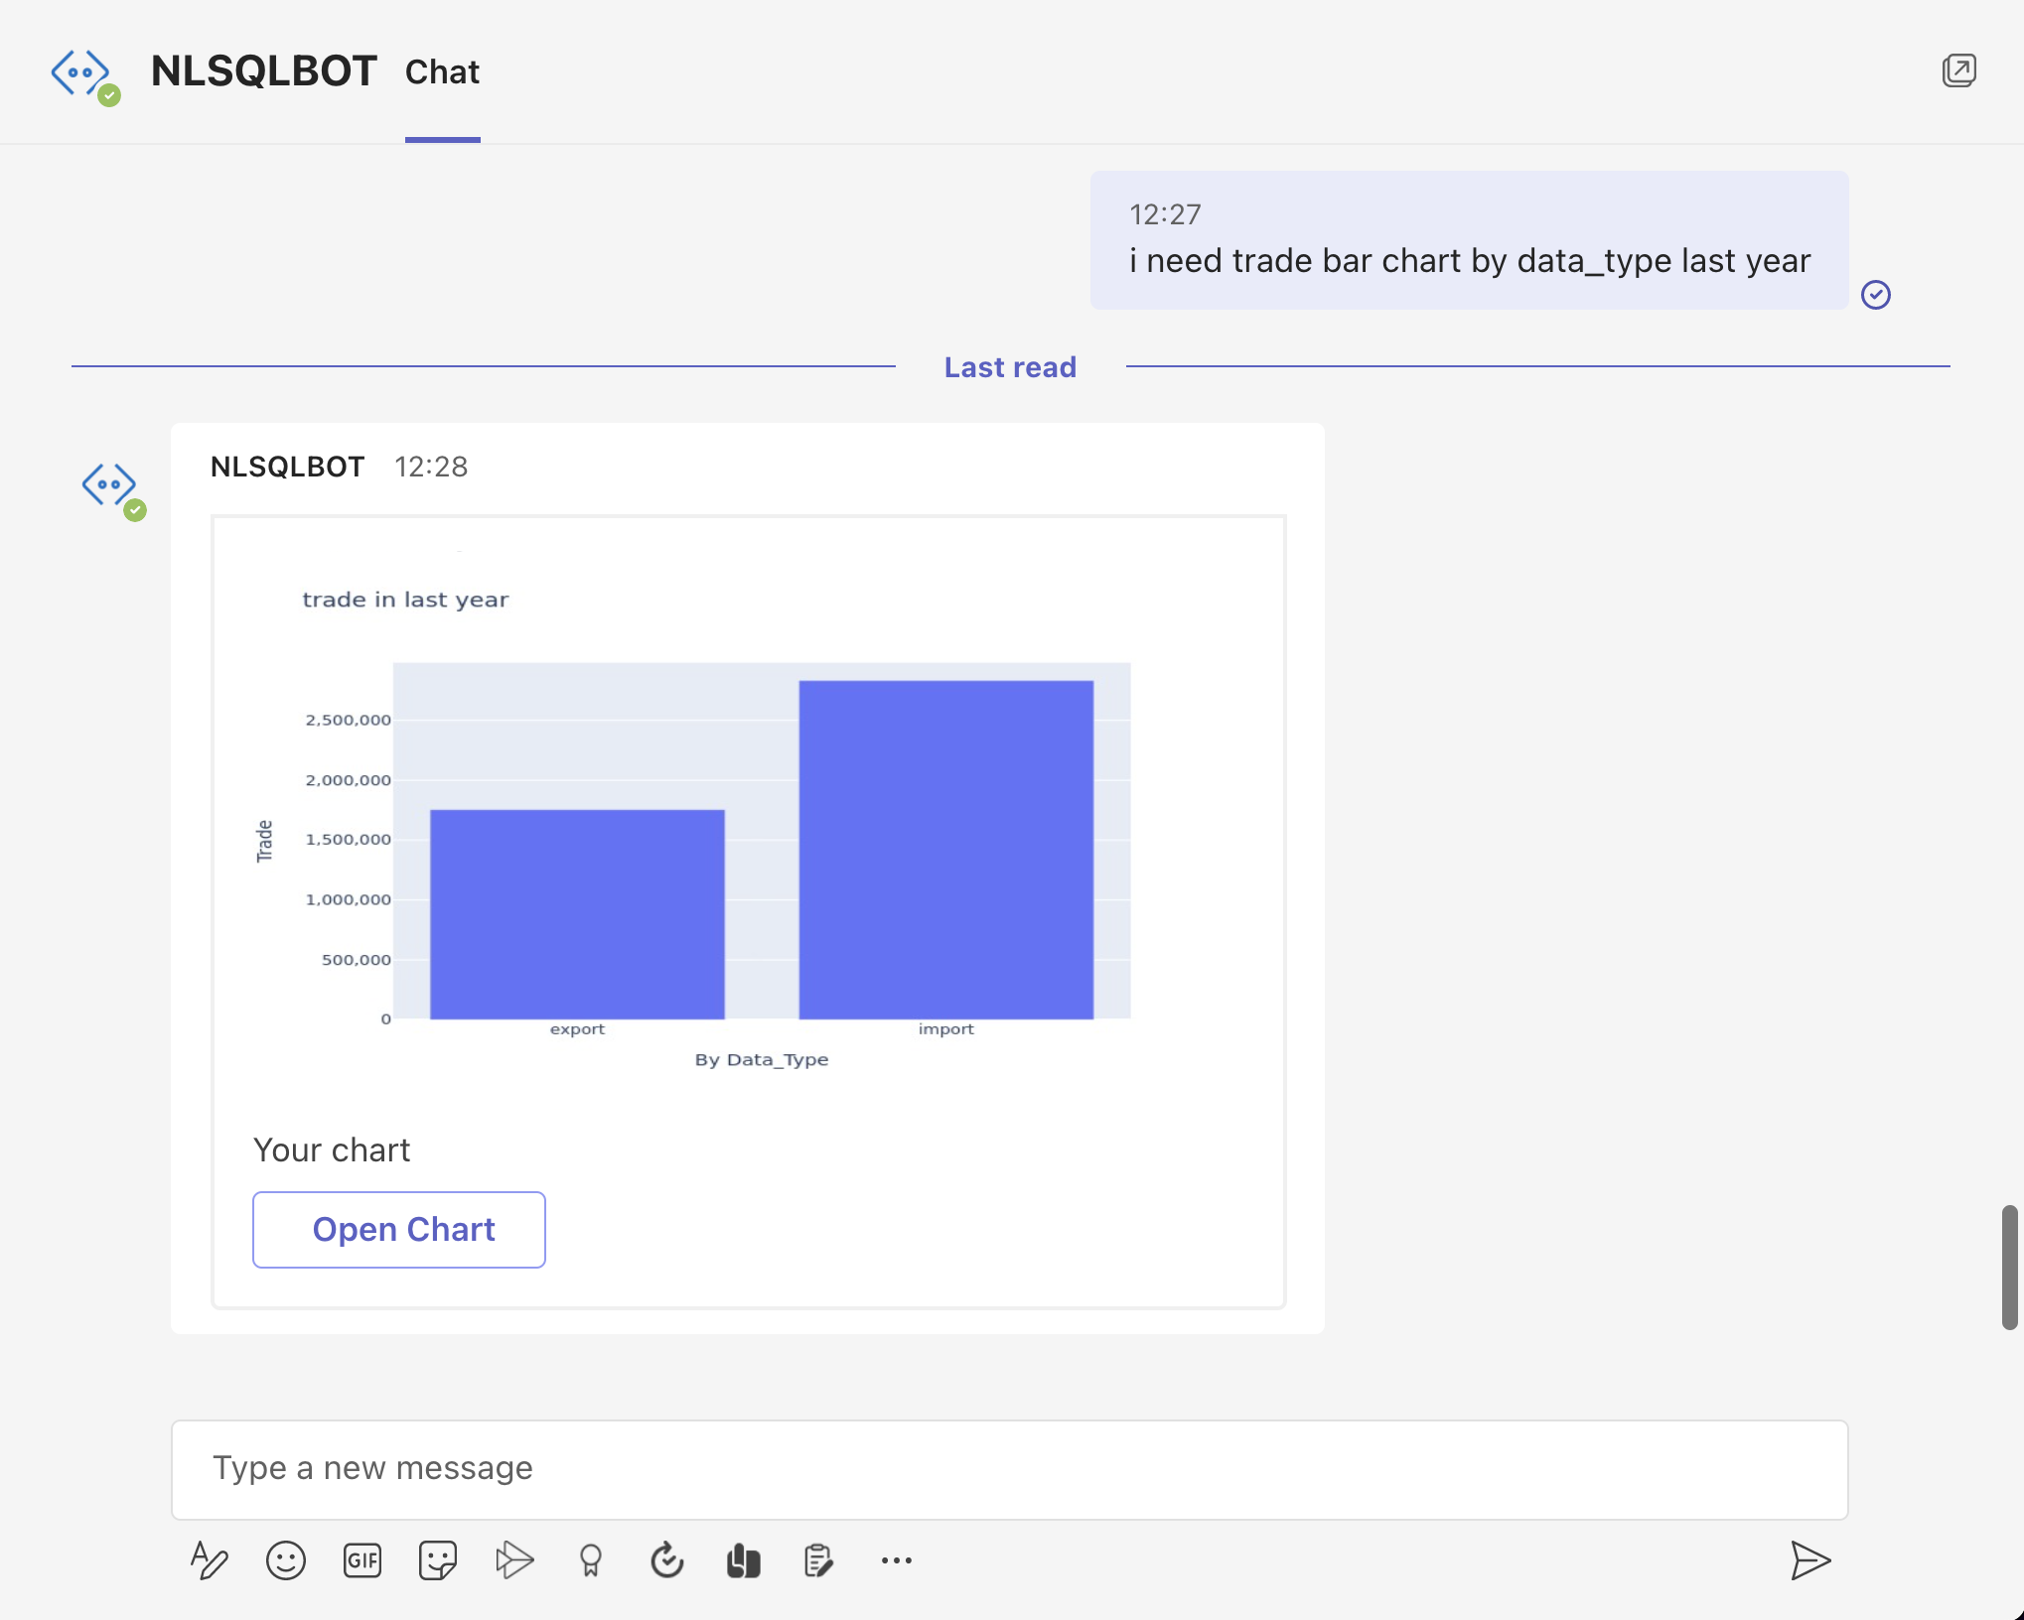This screenshot has width=2024, height=1620.
Task: Click the 'By Data_Type' axis label
Action: [762, 1059]
